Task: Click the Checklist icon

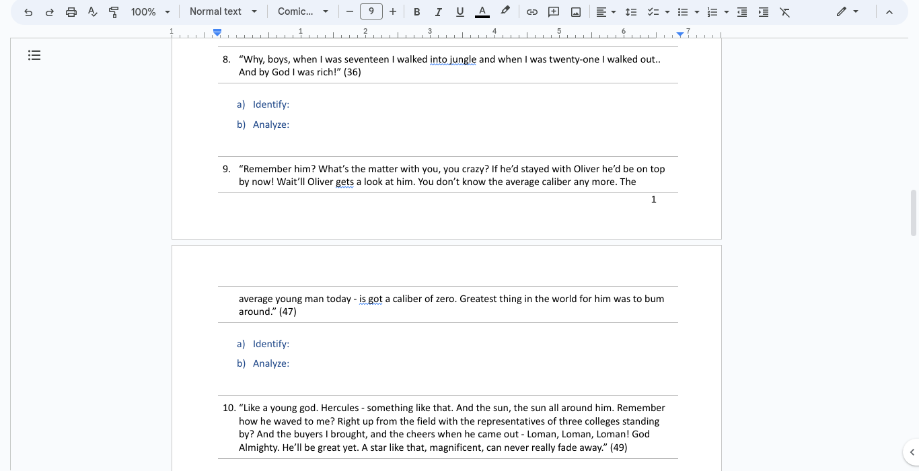Action: 653,12
